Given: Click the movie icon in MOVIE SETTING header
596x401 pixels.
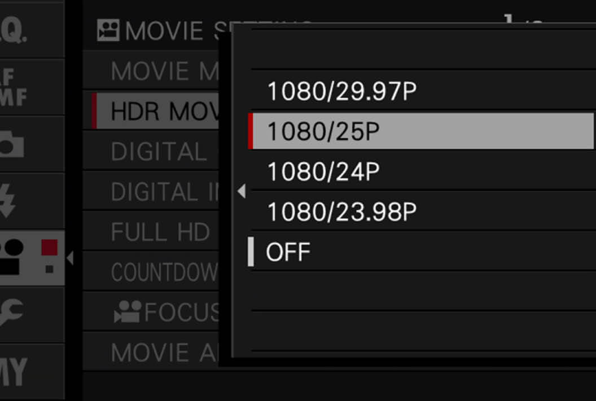Looking at the screenshot, I should click(108, 30).
